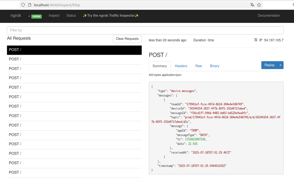
Task: Click the green online status badge
Action: click(x=36, y=16)
